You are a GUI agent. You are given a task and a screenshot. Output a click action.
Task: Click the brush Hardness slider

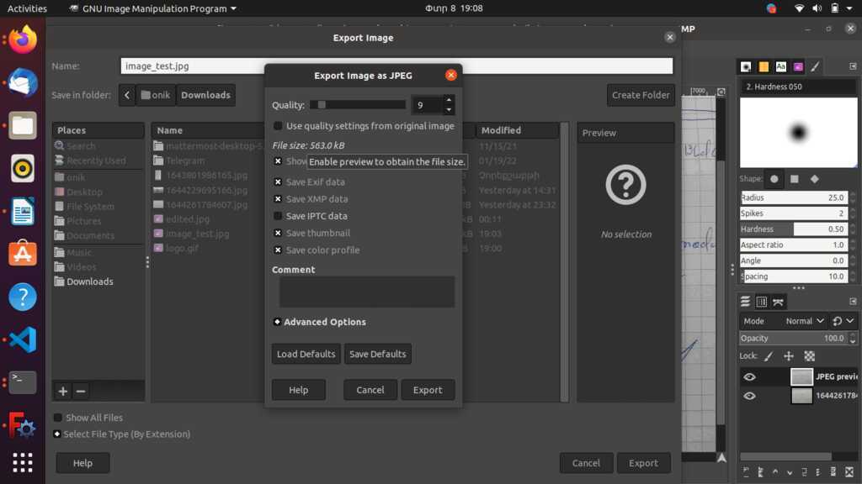[x=792, y=229]
